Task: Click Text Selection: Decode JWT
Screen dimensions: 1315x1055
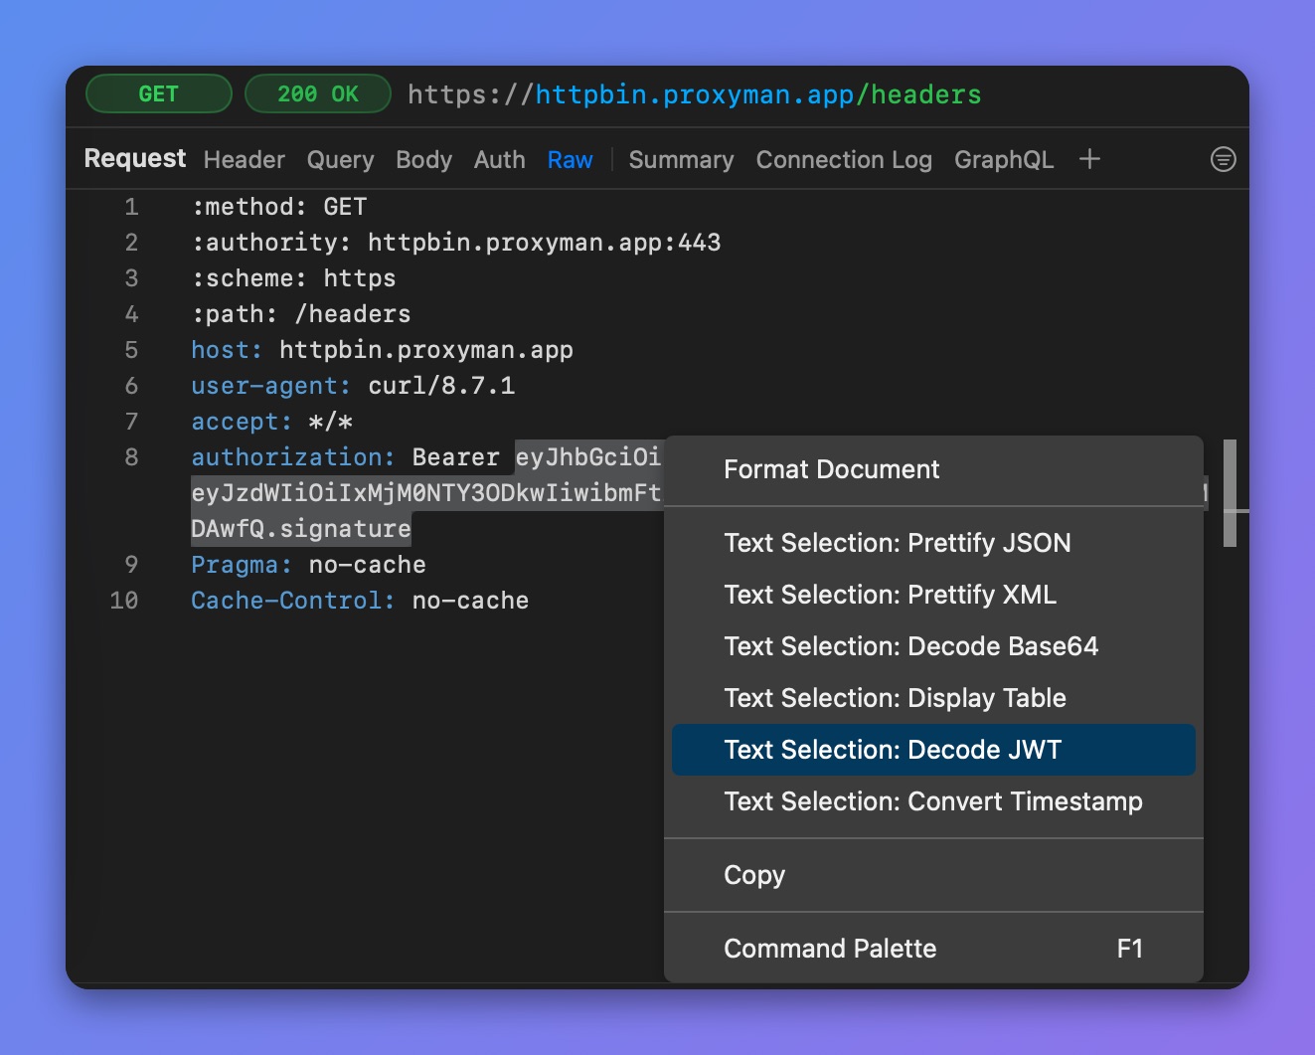Action: click(933, 750)
